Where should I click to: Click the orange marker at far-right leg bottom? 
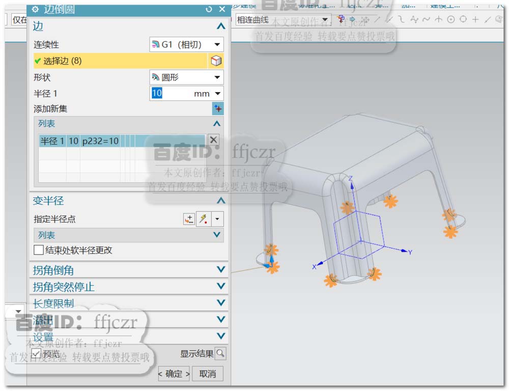click(450, 232)
